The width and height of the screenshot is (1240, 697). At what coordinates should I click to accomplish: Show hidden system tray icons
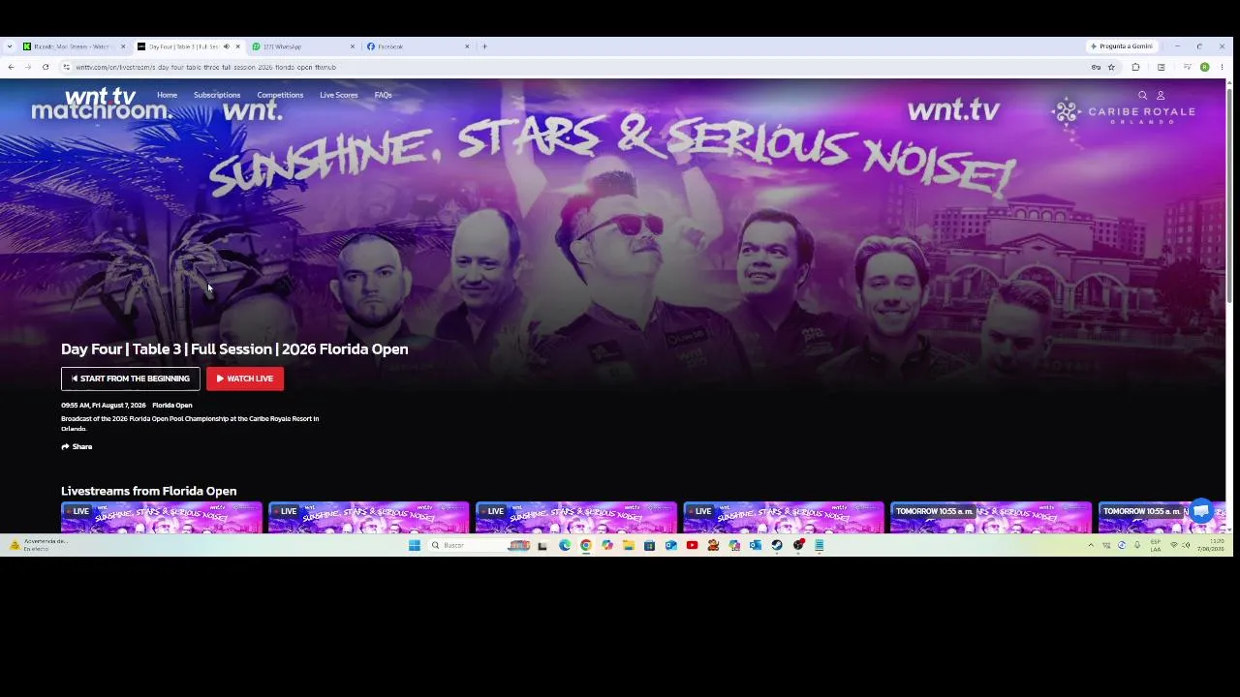click(1091, 545)
